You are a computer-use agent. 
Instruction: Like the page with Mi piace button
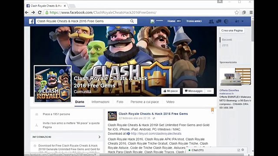[171, 91]
